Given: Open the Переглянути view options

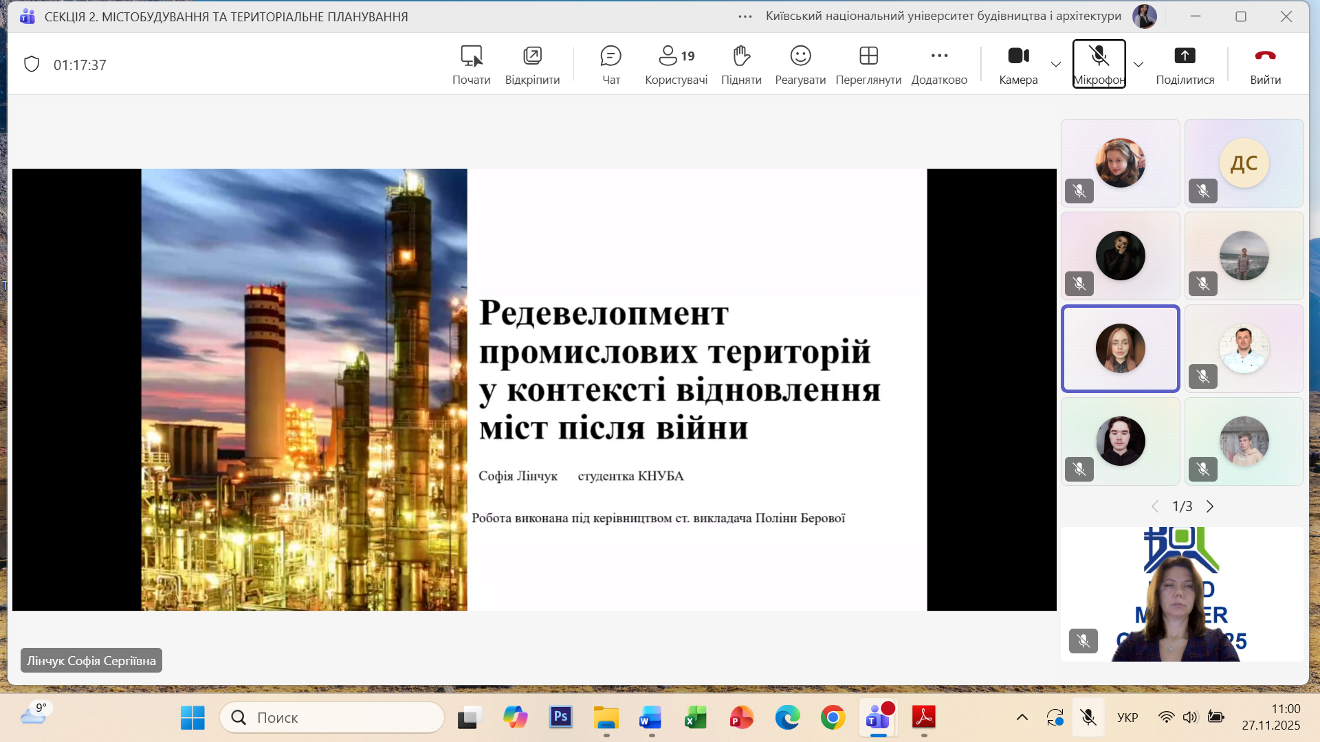Looking at the screenshot, I should click(x=868, y=65).
